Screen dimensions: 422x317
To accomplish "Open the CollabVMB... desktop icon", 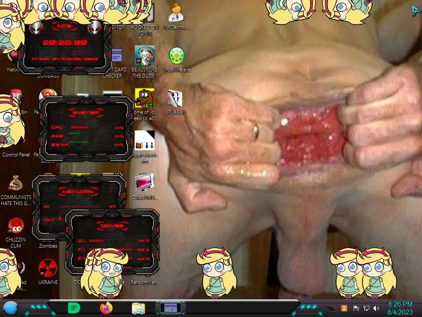I will pyautogui.click(x=145, y=187).
